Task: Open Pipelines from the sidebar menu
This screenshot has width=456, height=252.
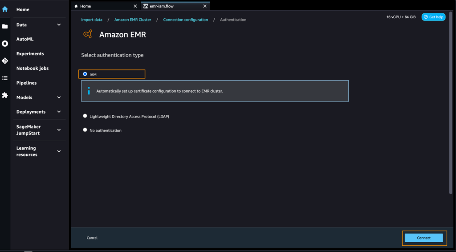Action: pos(26,83)
